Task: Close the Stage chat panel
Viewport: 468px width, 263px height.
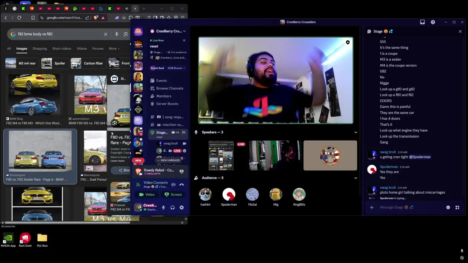Action: tap(460, 31)
